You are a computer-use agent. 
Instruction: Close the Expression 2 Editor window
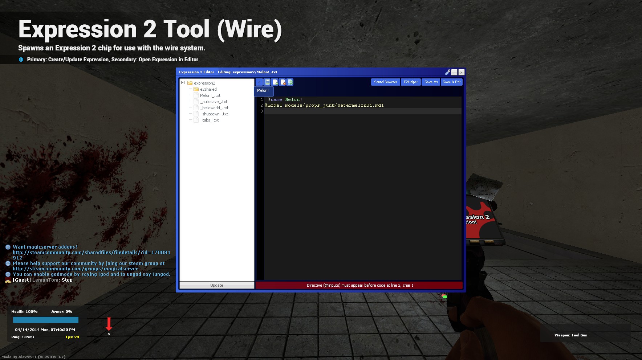[x=461, y=72]
